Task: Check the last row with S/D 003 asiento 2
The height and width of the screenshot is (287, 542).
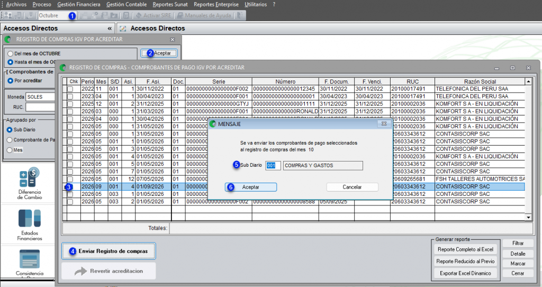Action: coord(70,202)
